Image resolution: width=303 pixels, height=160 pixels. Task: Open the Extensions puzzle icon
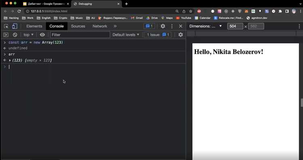coord(280,11)
